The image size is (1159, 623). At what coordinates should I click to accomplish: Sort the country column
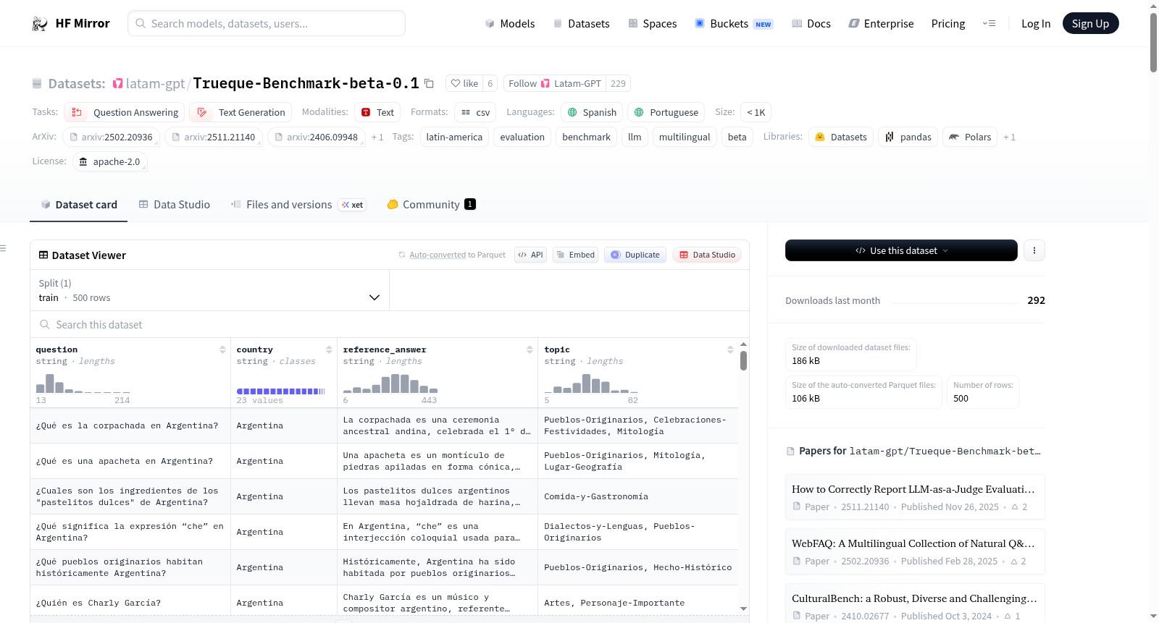pos(329,349)
